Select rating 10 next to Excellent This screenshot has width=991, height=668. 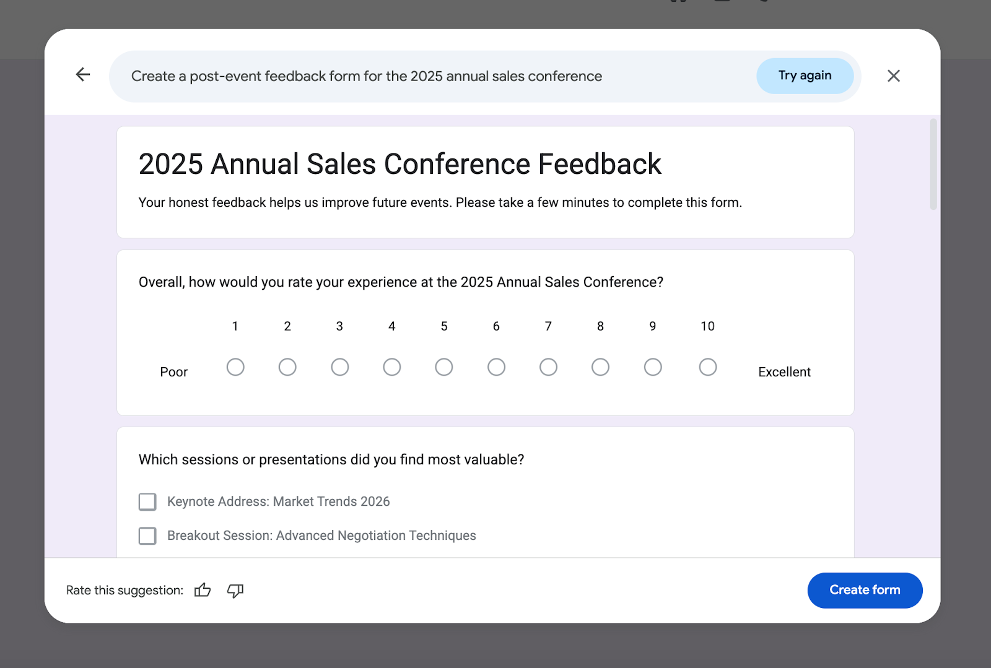click(x=708, y=367)
